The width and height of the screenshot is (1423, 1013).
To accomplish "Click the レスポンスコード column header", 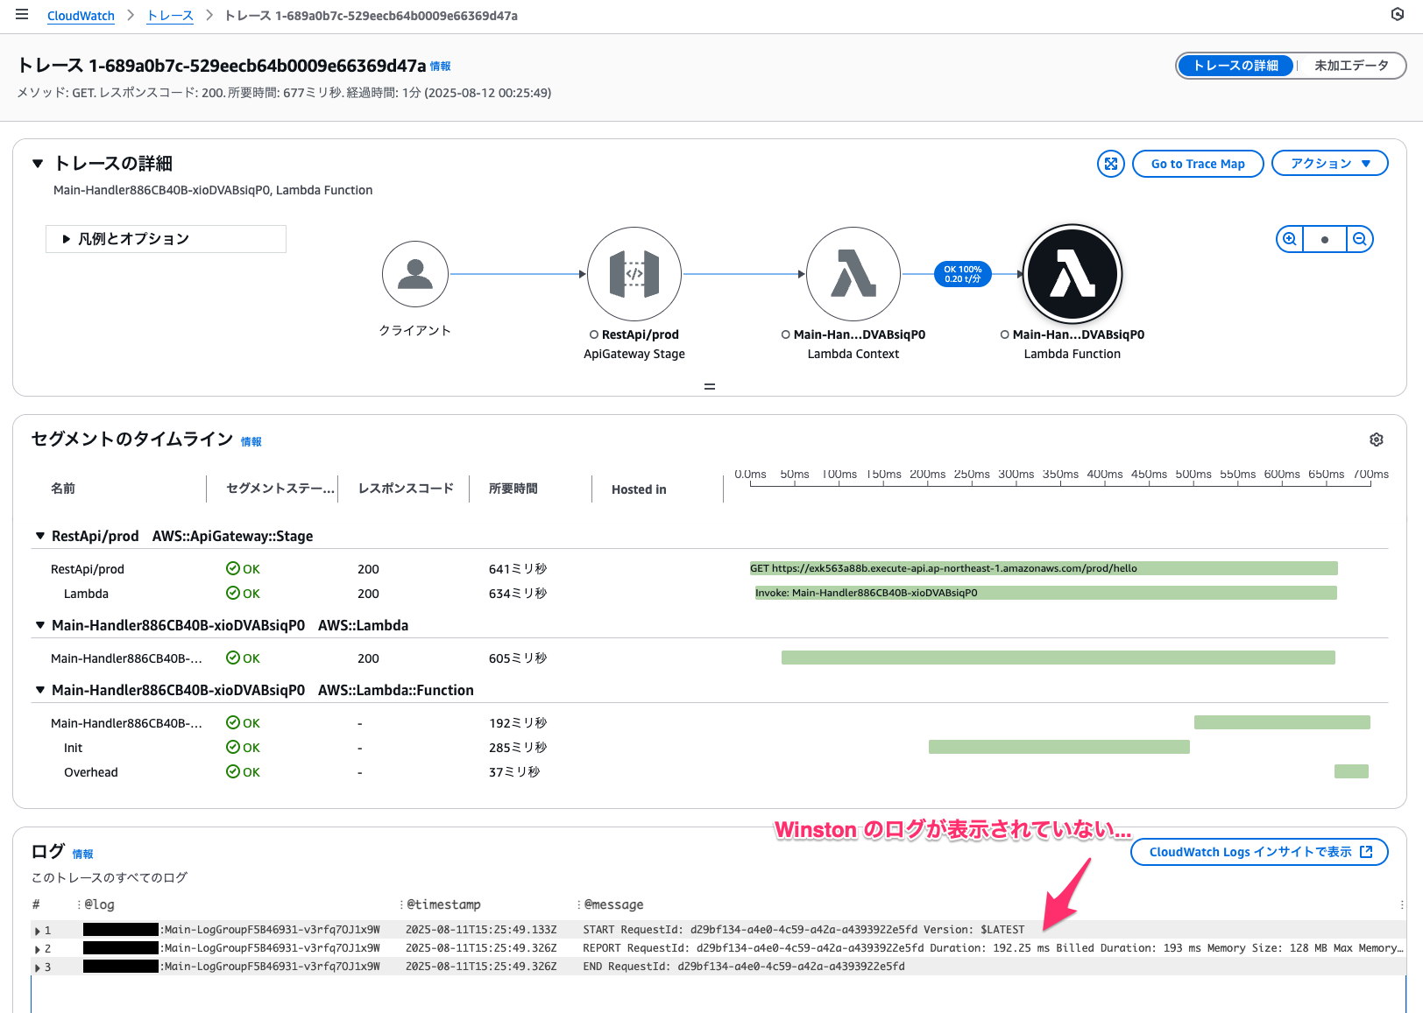I will point(406,489).
